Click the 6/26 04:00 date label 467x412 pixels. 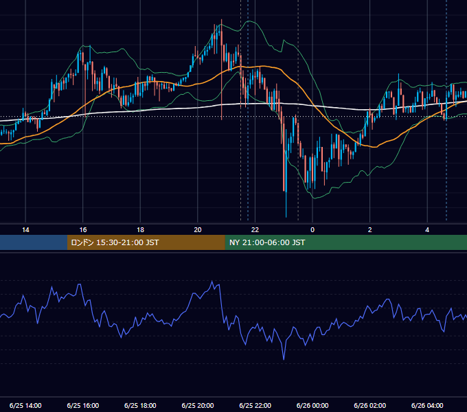click(x=427, y=405)
